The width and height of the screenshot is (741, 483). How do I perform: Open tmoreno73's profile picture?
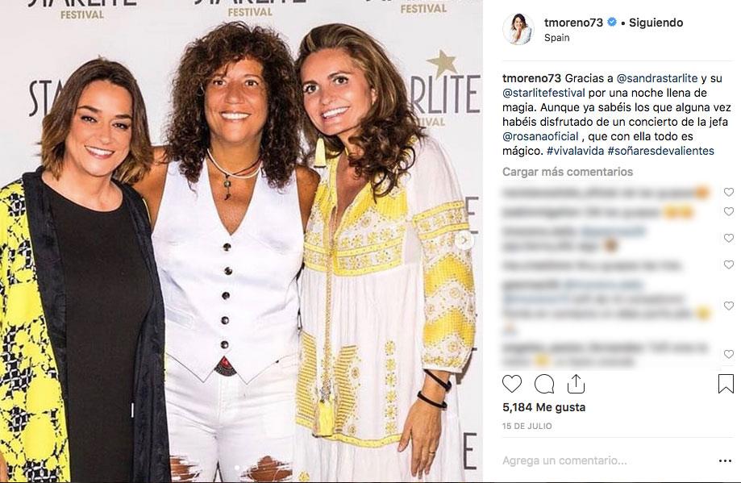[518, 29]
